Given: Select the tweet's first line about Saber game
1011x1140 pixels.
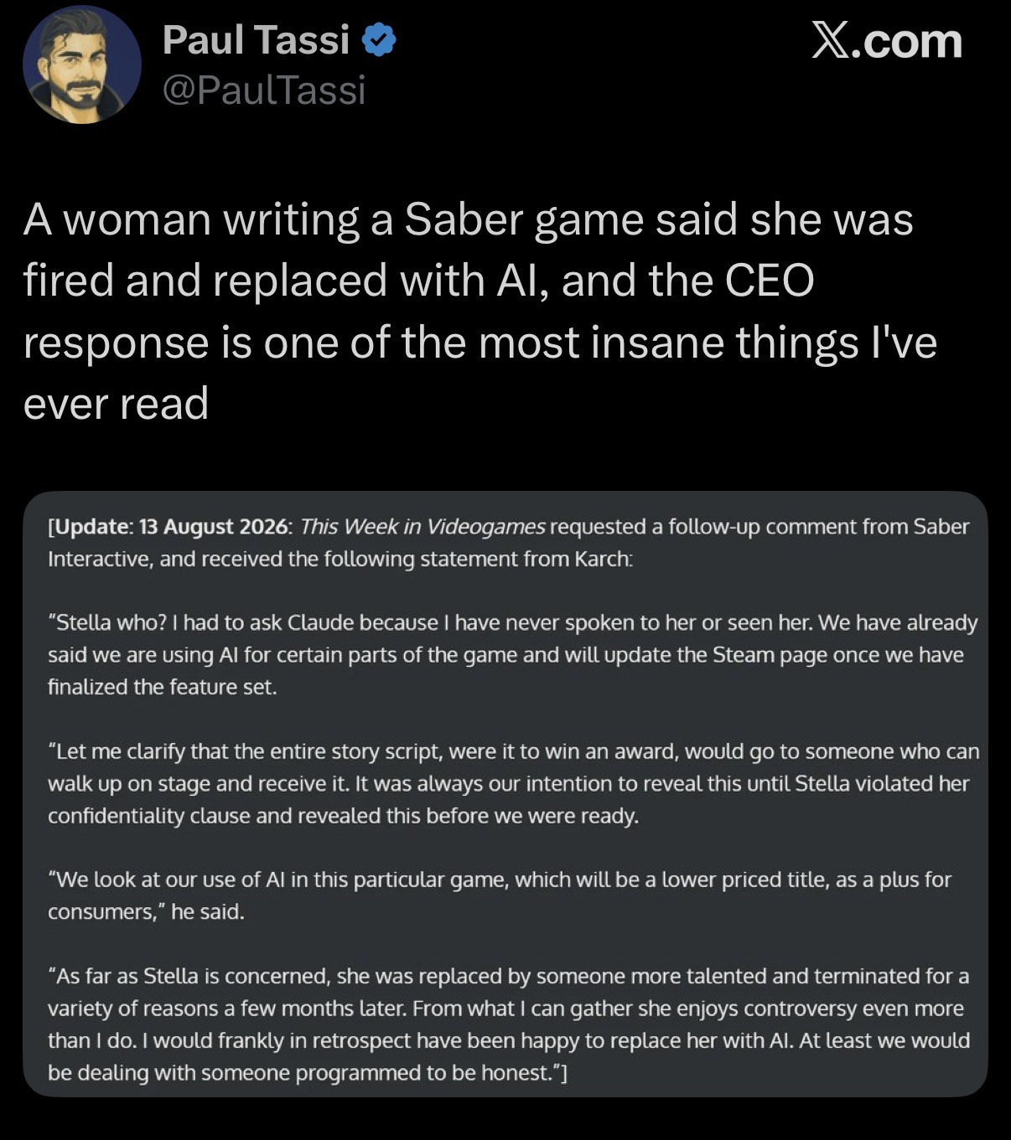Looking at the screenshot, I should coord(469,219).
